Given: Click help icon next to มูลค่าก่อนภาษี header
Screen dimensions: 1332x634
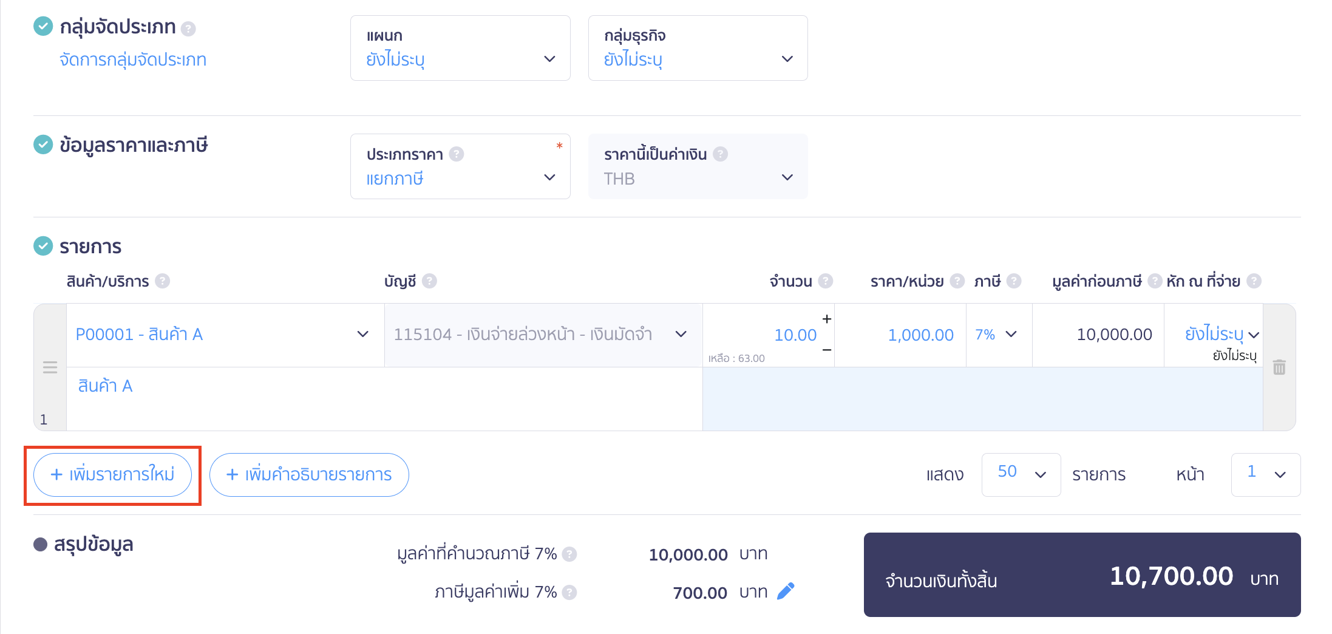Looking at the screenshot, I should pyautogui.click(x=1155, y=281).
